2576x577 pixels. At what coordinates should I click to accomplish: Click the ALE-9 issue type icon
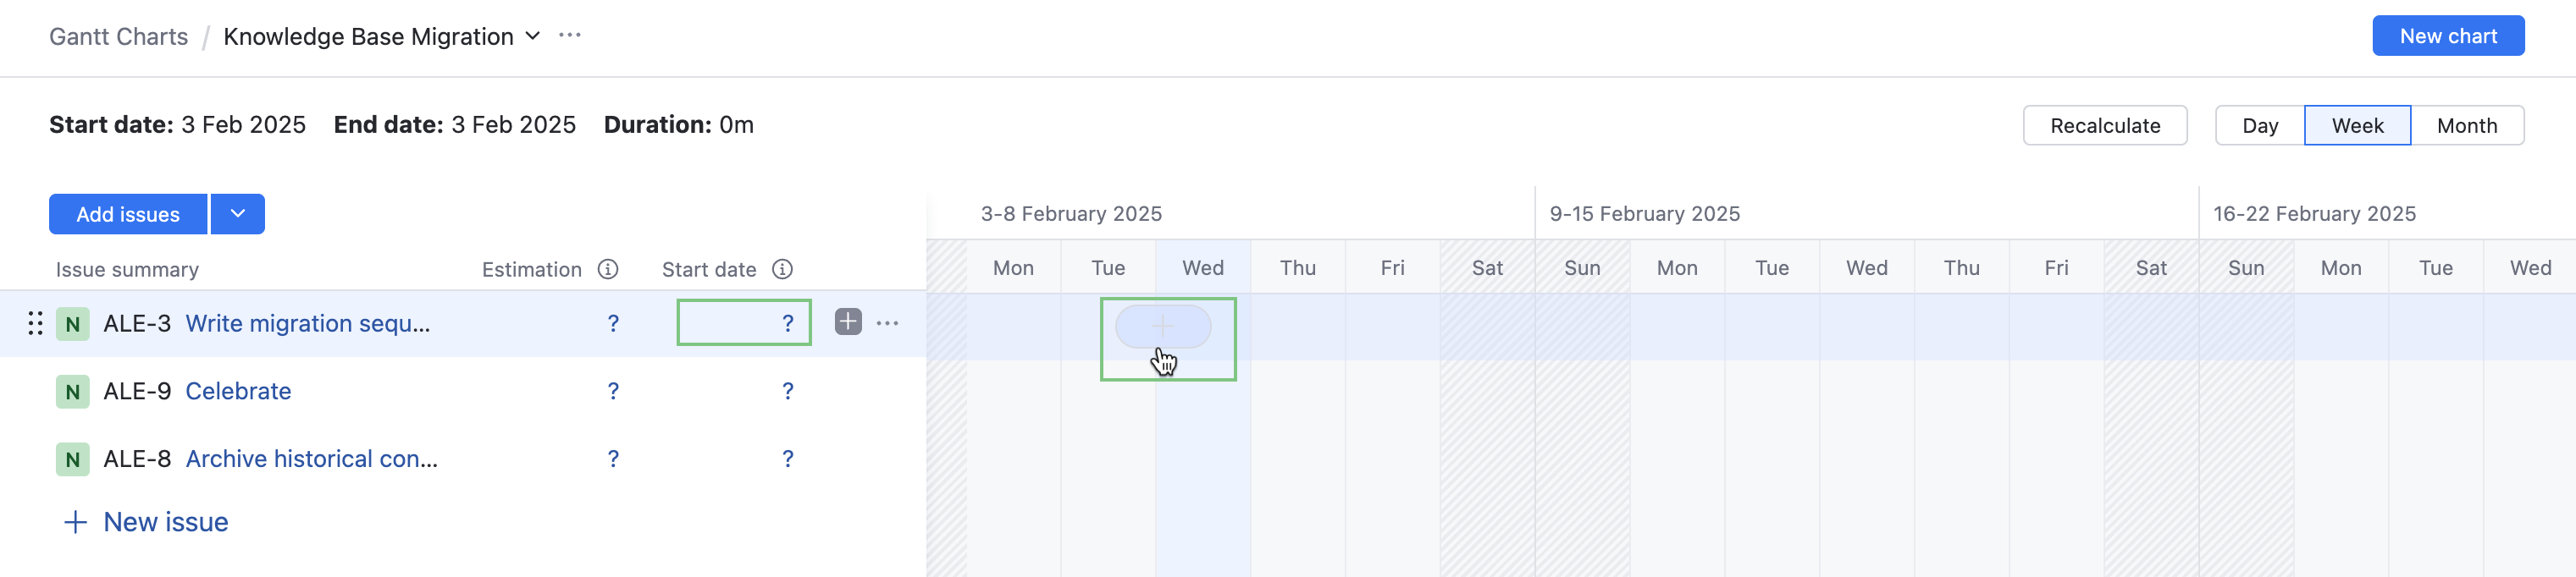click(72, 392)
